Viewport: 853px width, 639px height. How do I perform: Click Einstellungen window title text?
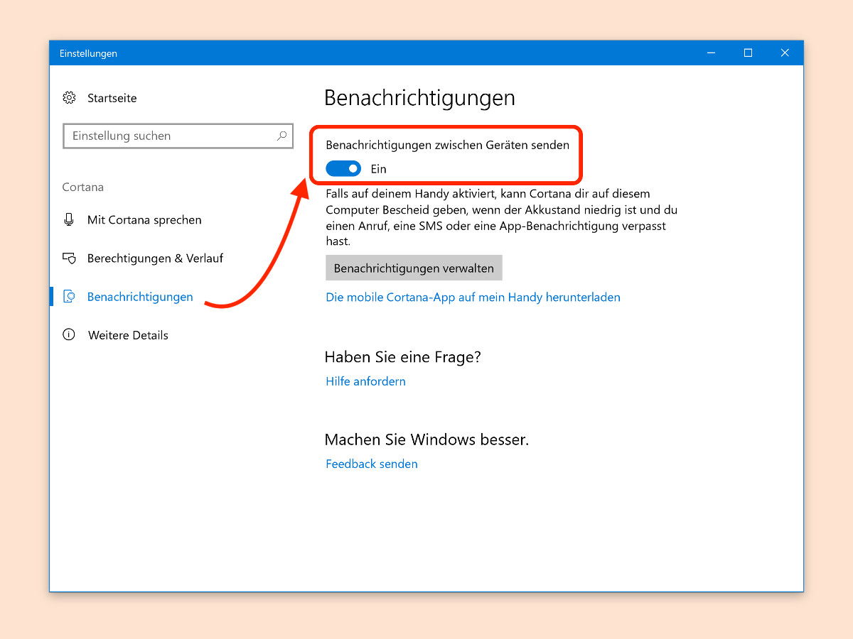point(88,53)
